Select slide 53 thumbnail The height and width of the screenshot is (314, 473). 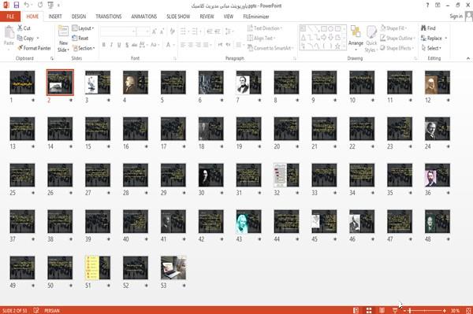pos(173,268)
